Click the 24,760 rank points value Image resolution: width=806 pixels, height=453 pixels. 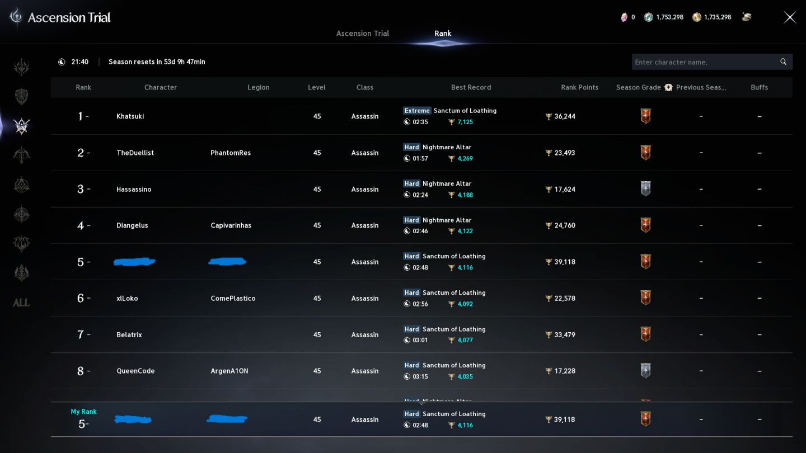point(565,225)
